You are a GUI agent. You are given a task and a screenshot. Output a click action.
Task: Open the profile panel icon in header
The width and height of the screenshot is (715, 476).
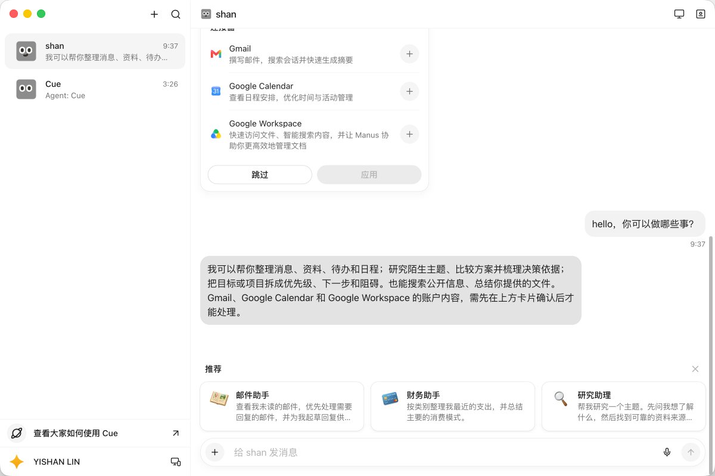click(x=701, y=14)
